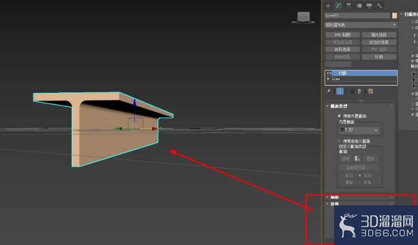The height and width of the screenshot is (245, 418).
Task: Click the pick shape list icon
Action: point(357,159)
